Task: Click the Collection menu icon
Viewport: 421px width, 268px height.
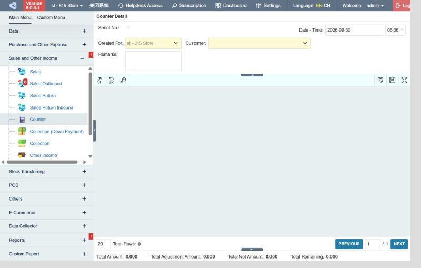Action: [x=22, y=143]
